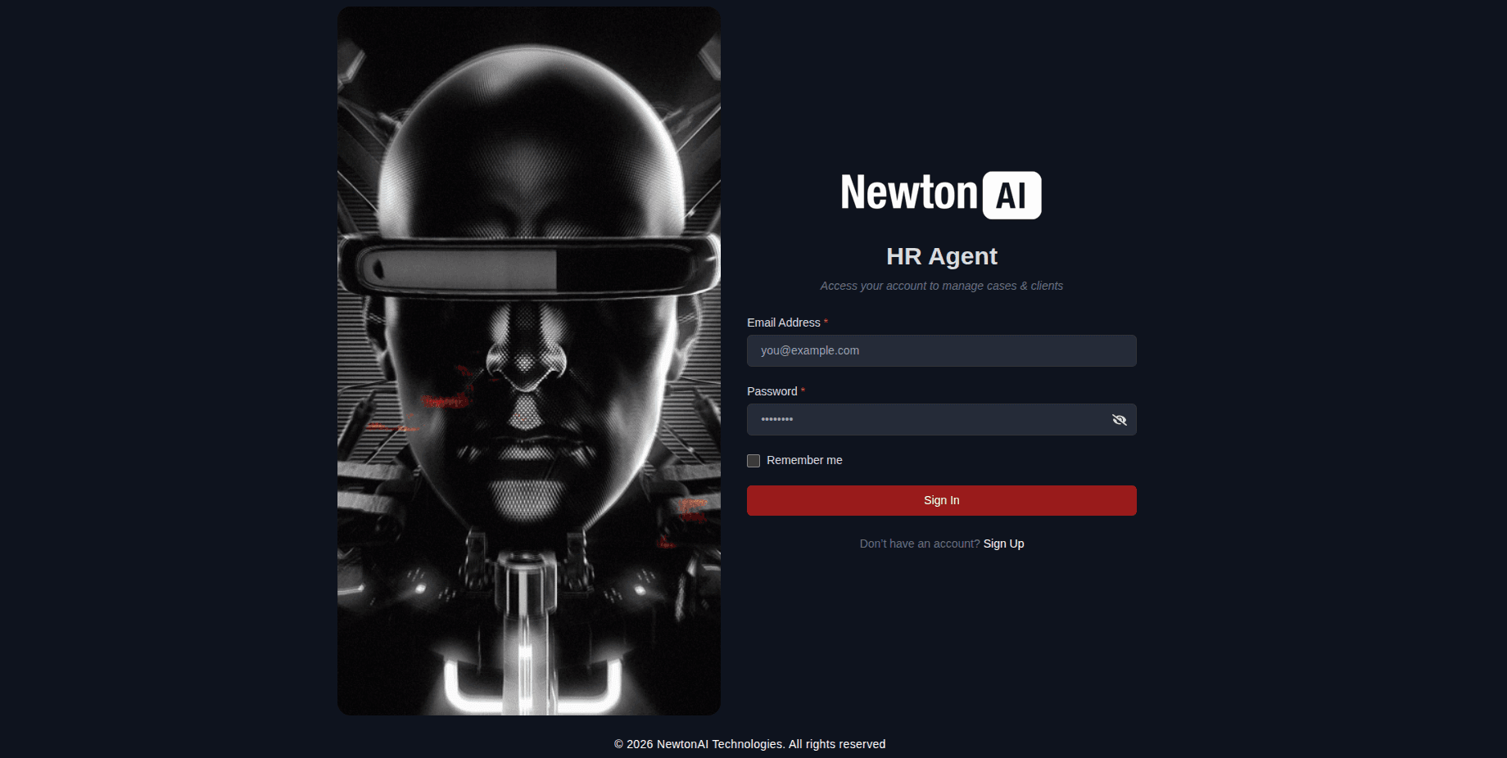The width and height of the screenshot is (1507, 758).
Task: Click the NewtonAI Technologies copyright footer
Action: pos(749,744)
